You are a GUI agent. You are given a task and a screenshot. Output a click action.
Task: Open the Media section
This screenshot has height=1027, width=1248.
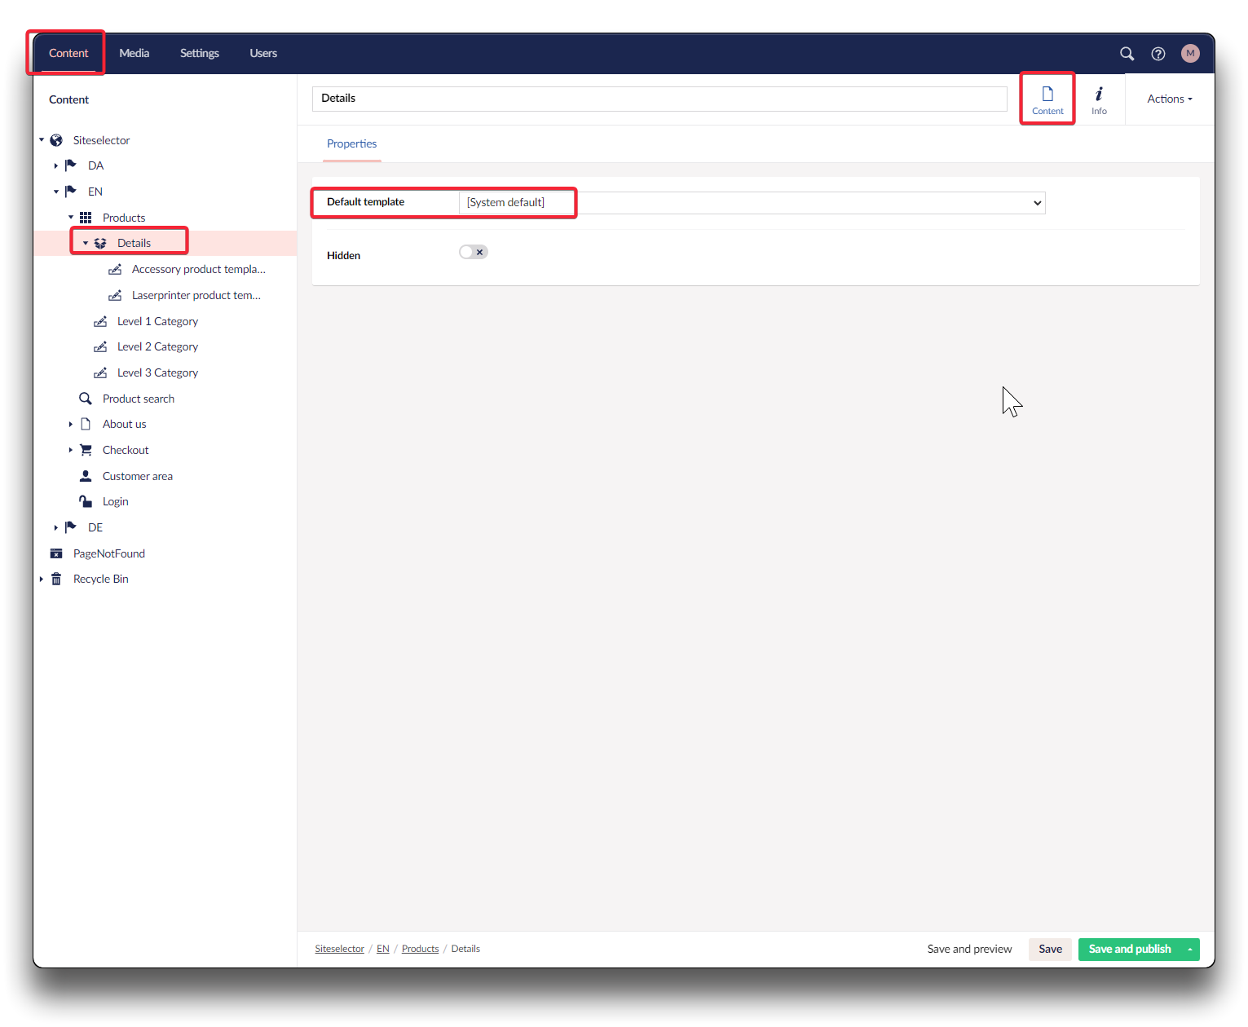click(x=135, y=53)
